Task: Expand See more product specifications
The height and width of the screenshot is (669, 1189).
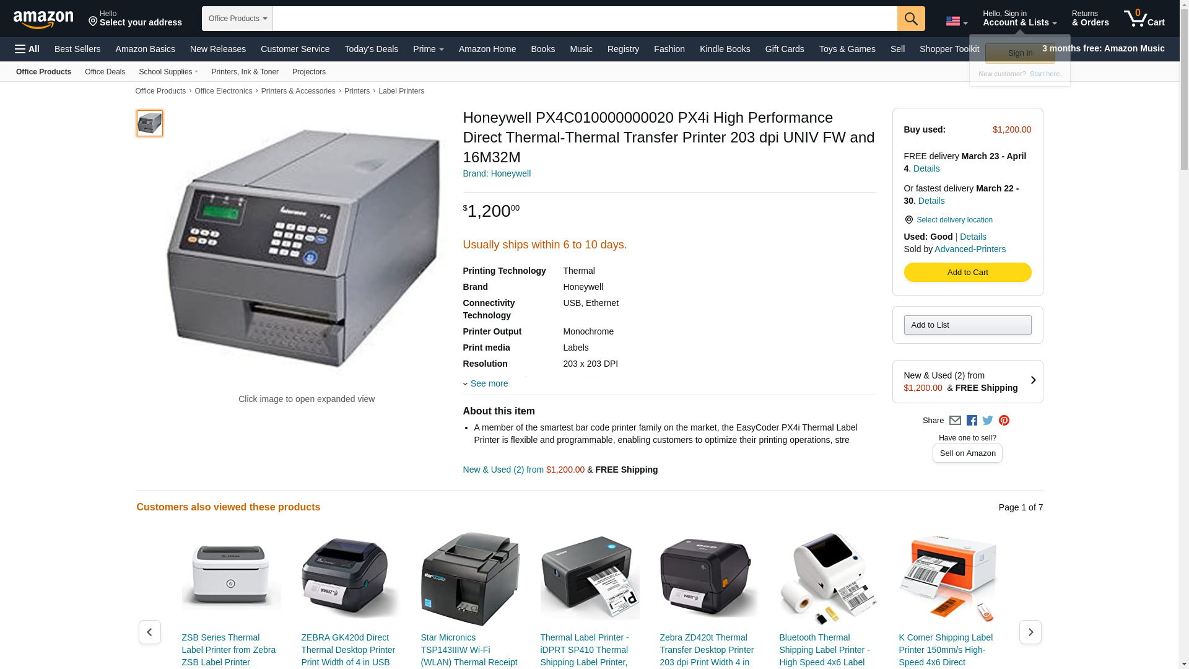Action: pos(486,383)
